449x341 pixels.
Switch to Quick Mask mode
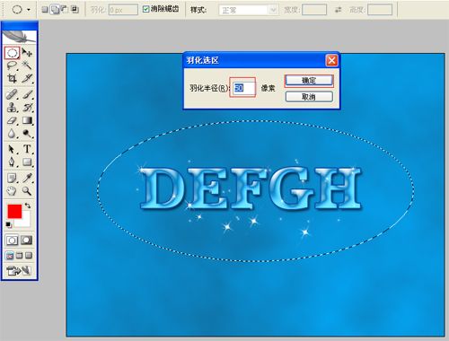click(x=26, y=240)
